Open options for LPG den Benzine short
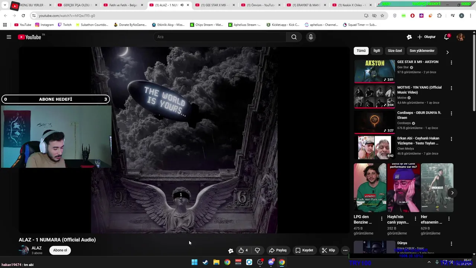This screenshot has width=476, height=268. [382, 219]
